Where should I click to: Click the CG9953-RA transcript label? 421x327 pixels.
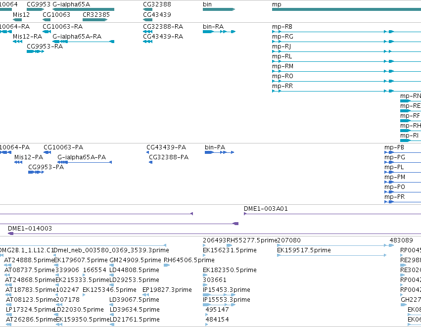tap(45, 47)
